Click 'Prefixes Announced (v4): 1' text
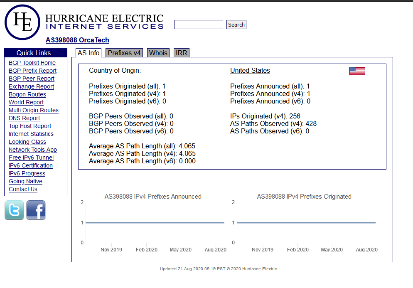The width and height of the screenshot is (413, 288). (270, 94)
